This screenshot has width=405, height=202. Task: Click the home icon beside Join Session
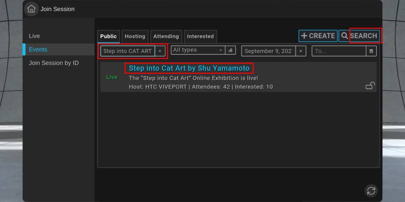click(x=31, y=9)
